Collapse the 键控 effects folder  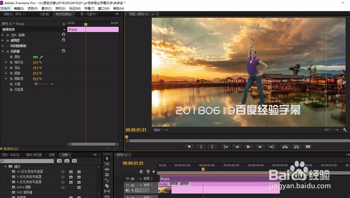pyautogui.click(x=6, y=166)
